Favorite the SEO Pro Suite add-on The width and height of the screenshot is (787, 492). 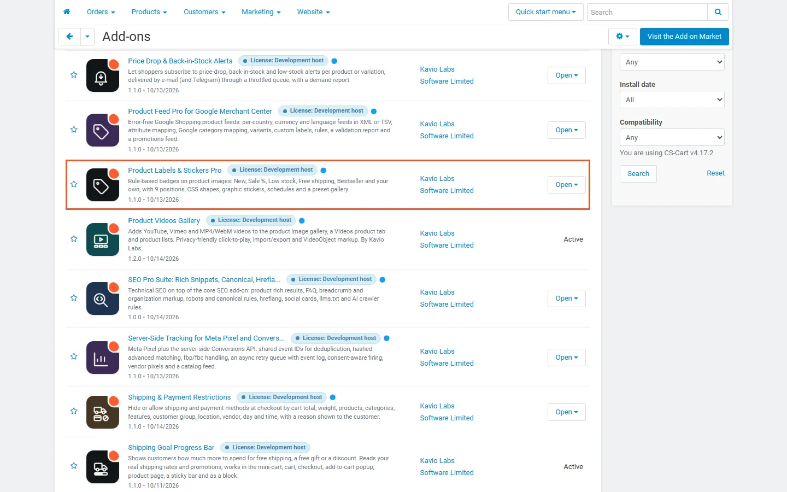pos(74,298)
